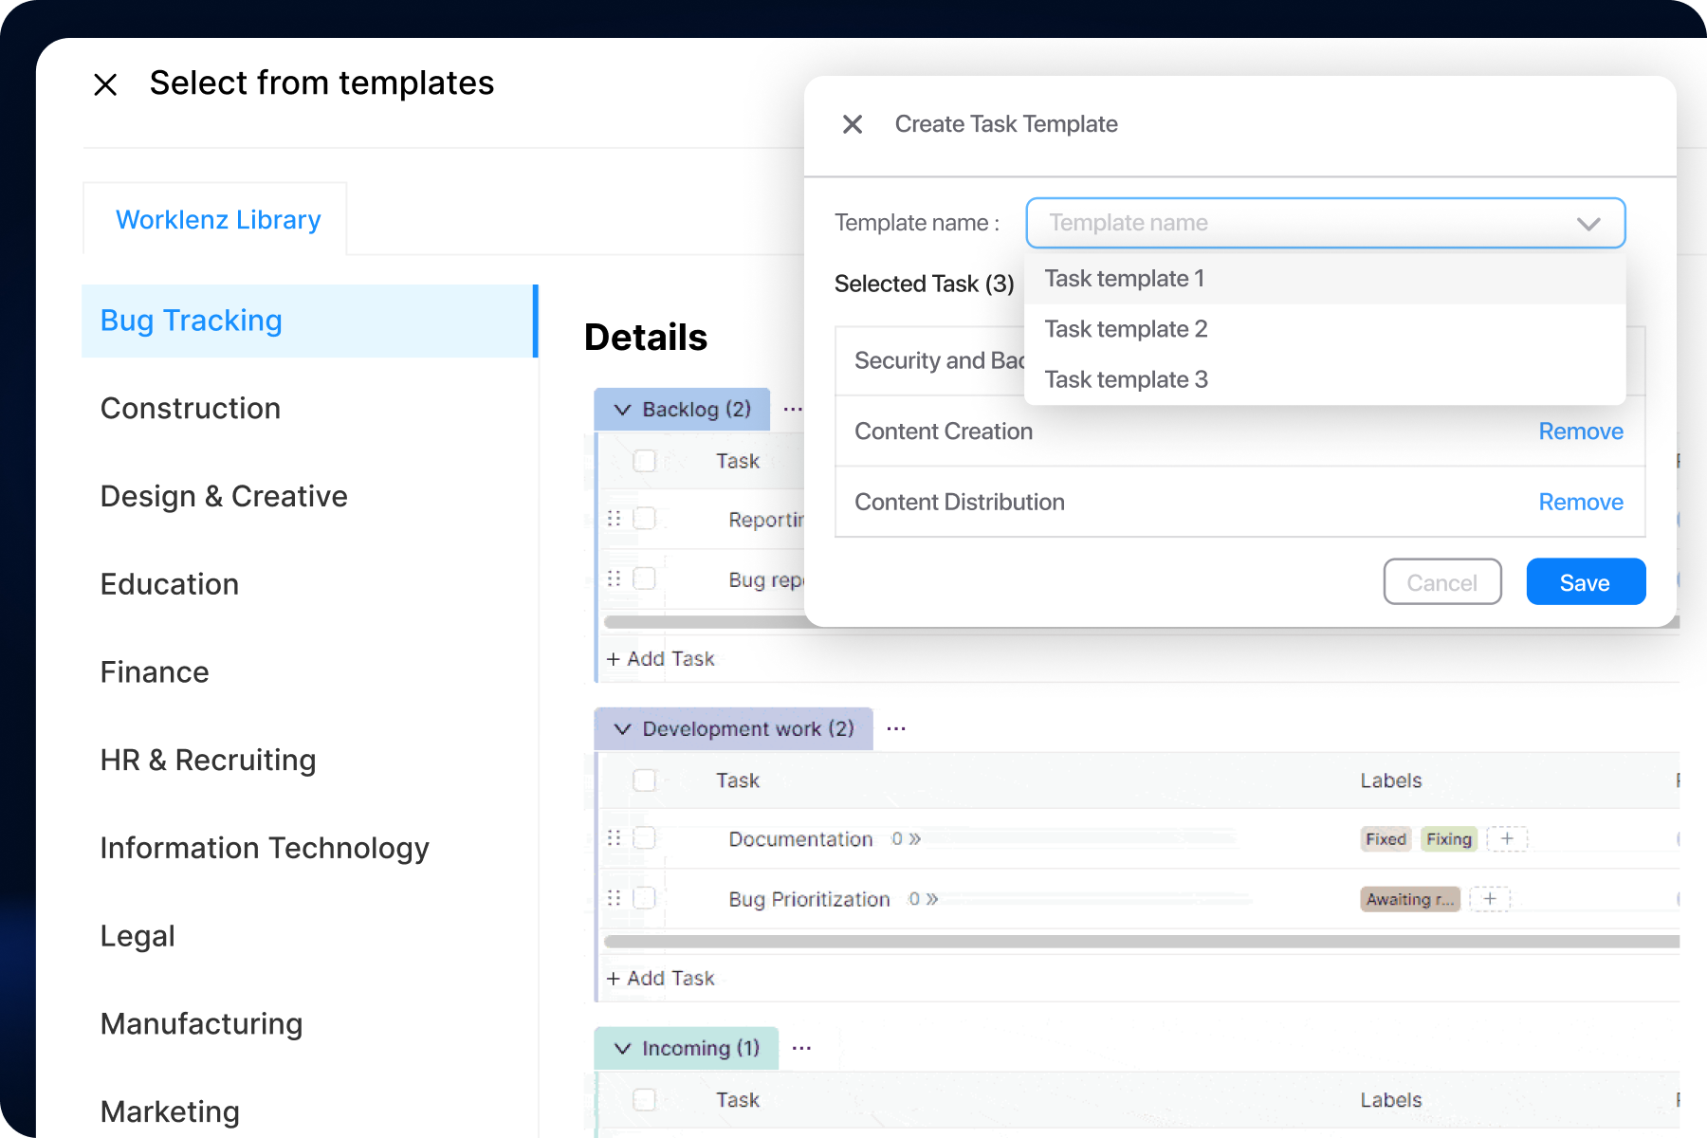Select the Information Technology category
Image resolution: width=1707 pixels, height=1138 pixels.
click(x=266, y=847)
